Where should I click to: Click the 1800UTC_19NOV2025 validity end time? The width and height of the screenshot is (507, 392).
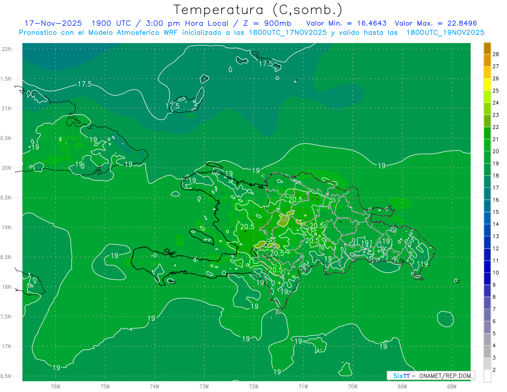click(445, 33)
